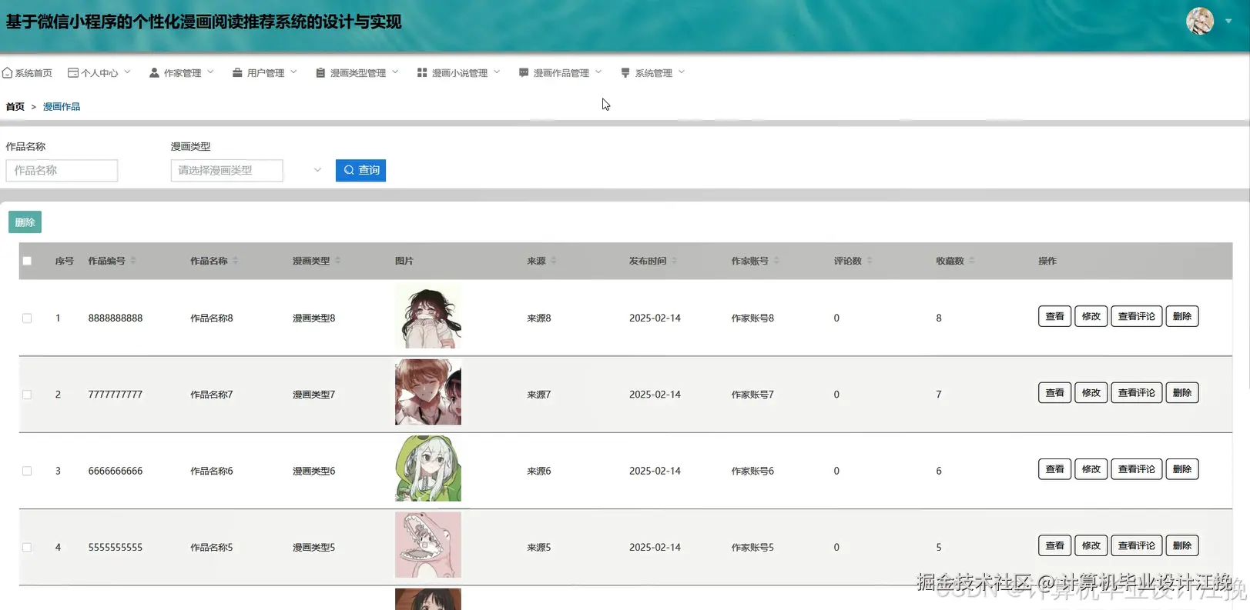Open the 作品名称8 cover thumbnail
The image size is (1250, 610).
click(x=428, y=316)
